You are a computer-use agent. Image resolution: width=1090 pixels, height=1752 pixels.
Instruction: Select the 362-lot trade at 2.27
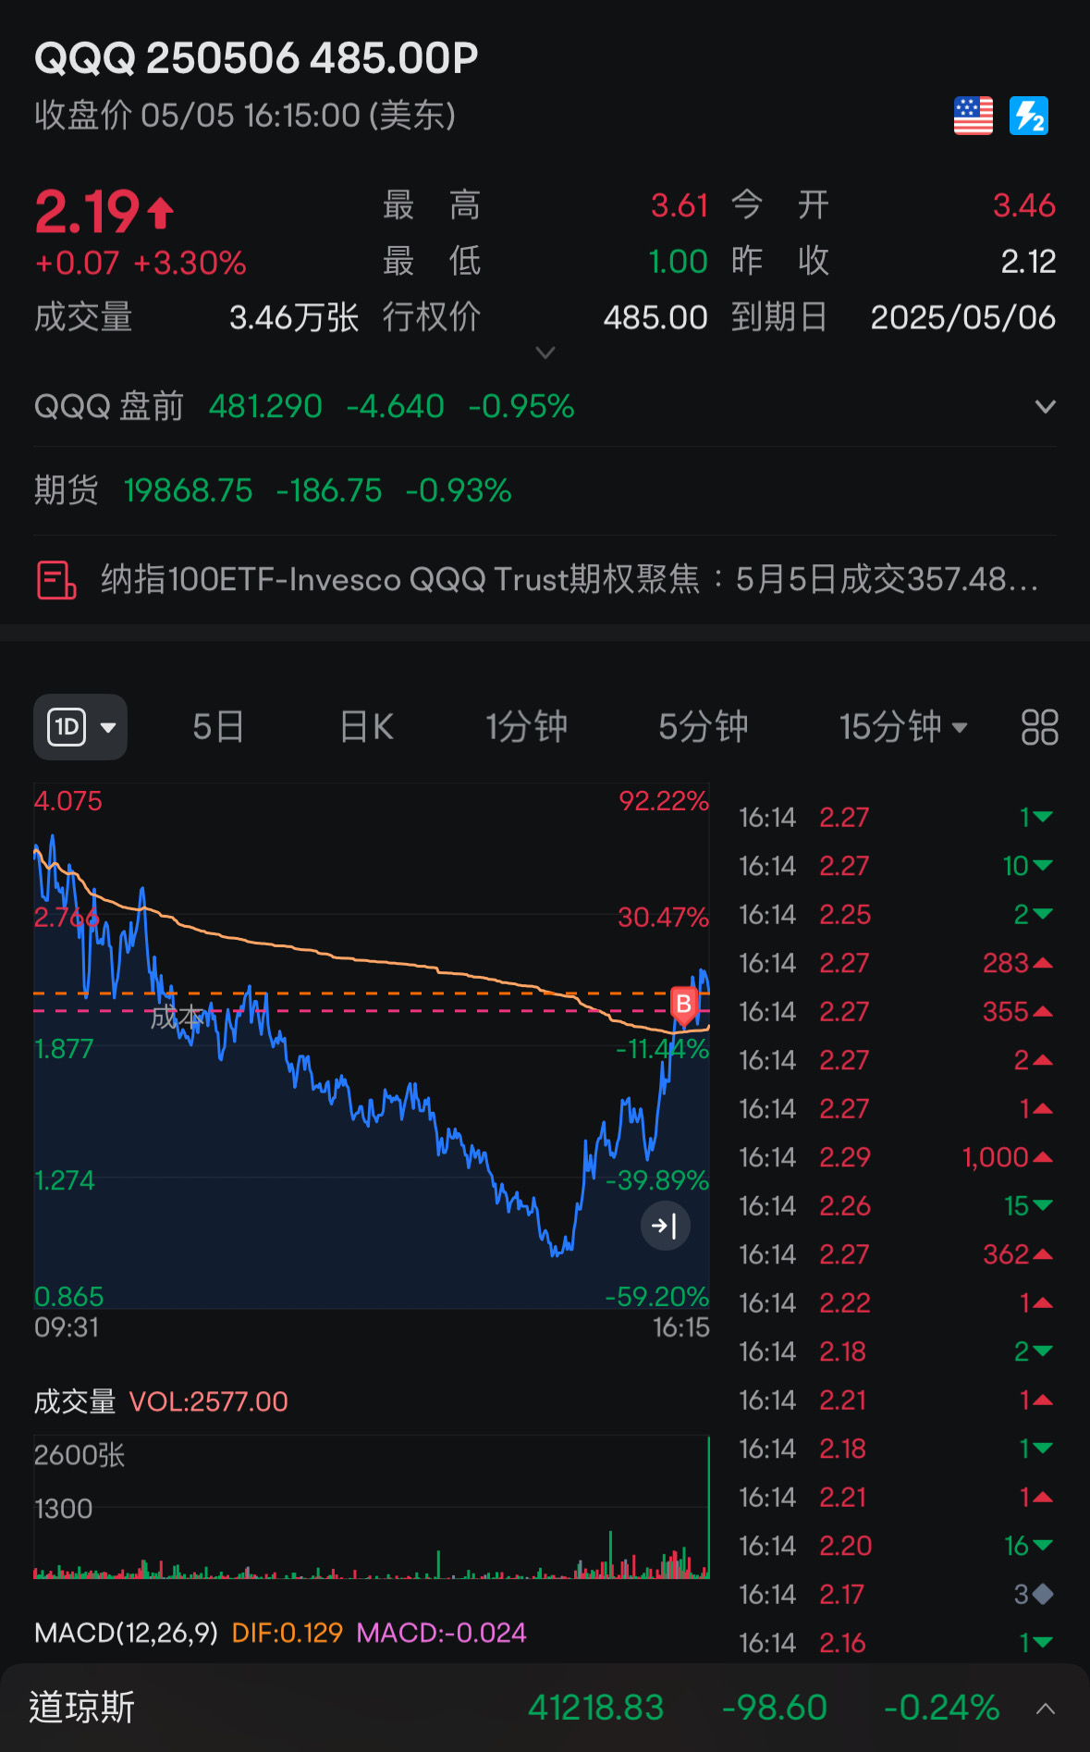click(x=896, y=1254)
